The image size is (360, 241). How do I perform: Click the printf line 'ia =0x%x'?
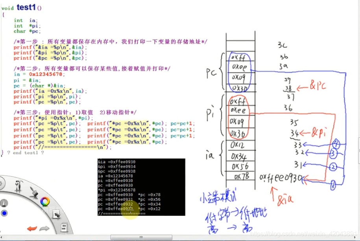pos(50,91)
